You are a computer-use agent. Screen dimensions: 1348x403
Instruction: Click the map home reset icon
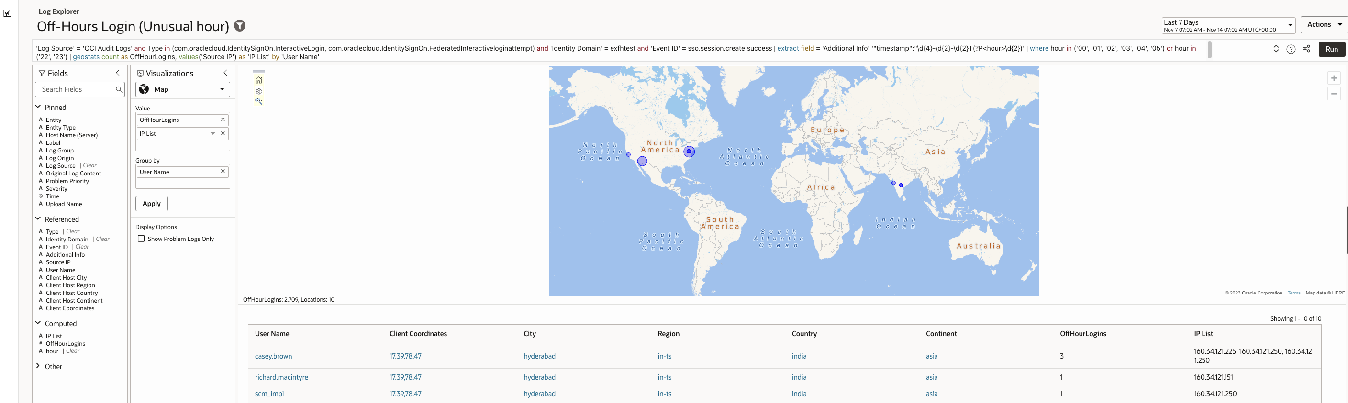coord(258,80)
